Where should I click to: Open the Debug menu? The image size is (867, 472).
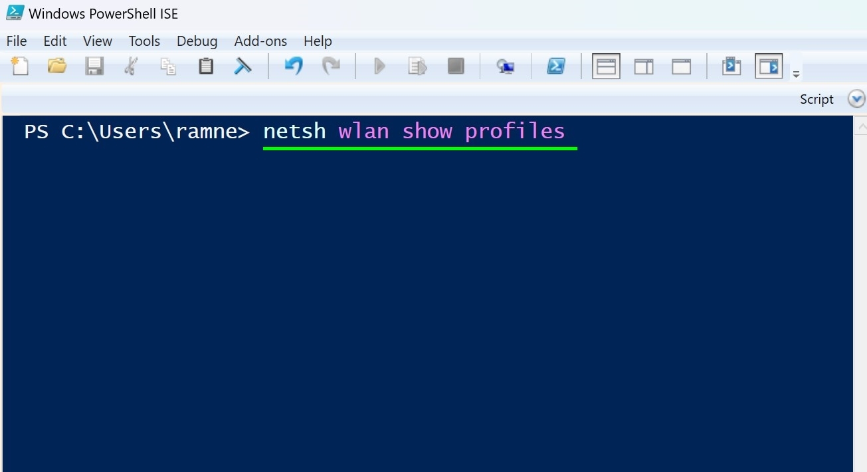pos(197,41)
